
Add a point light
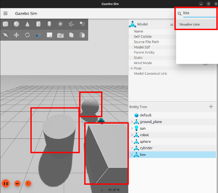tap(60, 24)
